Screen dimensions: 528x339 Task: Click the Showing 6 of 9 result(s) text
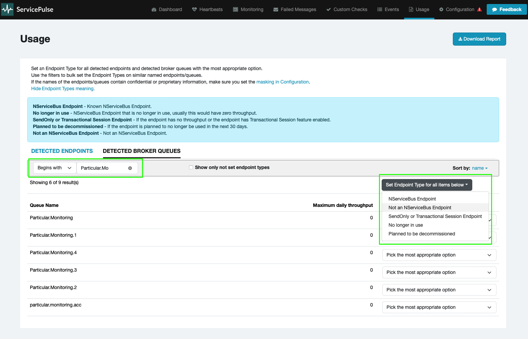(x=54, y=182)
